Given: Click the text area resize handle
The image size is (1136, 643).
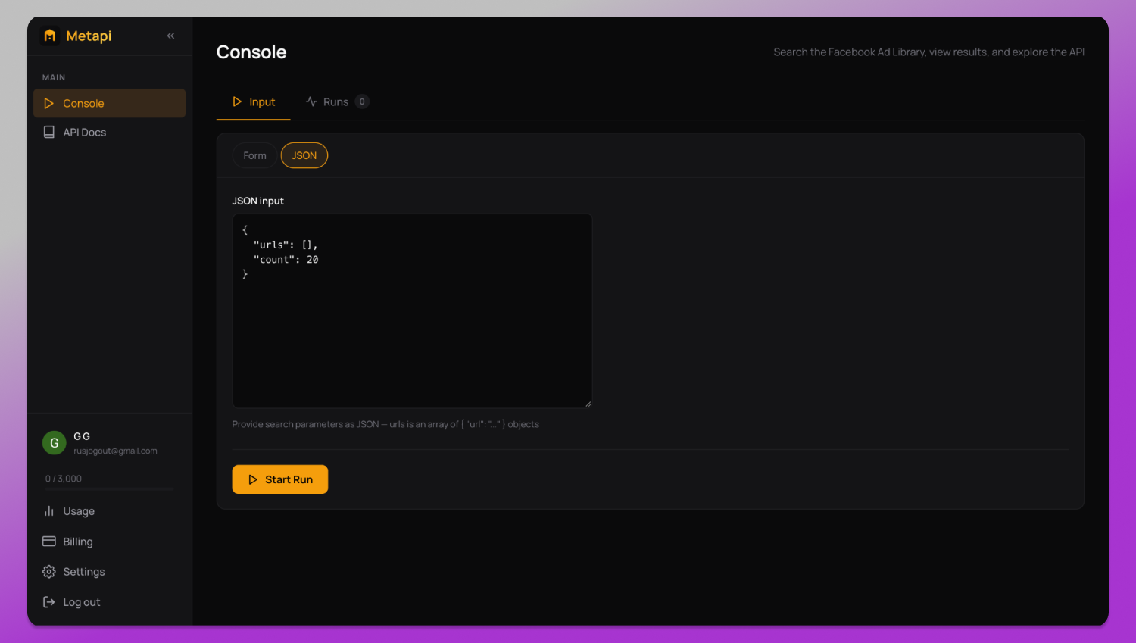Looking at the screenshot, I should (588, 404).
